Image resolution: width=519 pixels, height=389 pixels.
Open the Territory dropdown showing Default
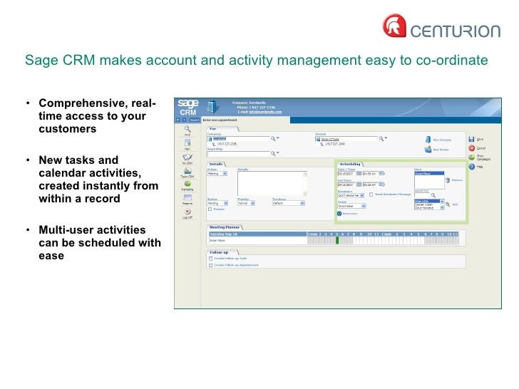[x=288, y=203]
